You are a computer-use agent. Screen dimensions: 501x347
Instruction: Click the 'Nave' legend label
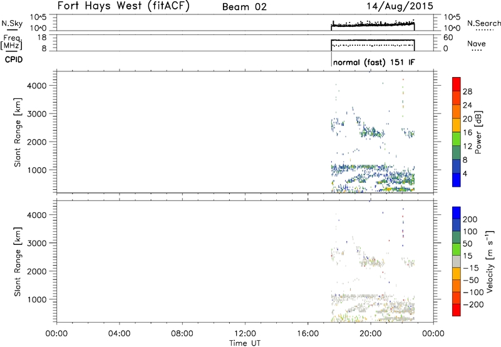[477, 44]
